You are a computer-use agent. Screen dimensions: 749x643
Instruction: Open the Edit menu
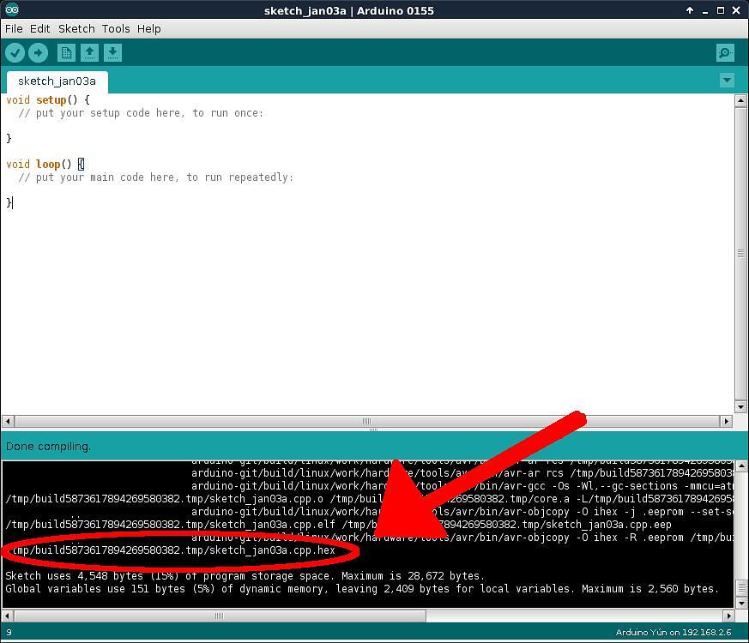point(39,28)
